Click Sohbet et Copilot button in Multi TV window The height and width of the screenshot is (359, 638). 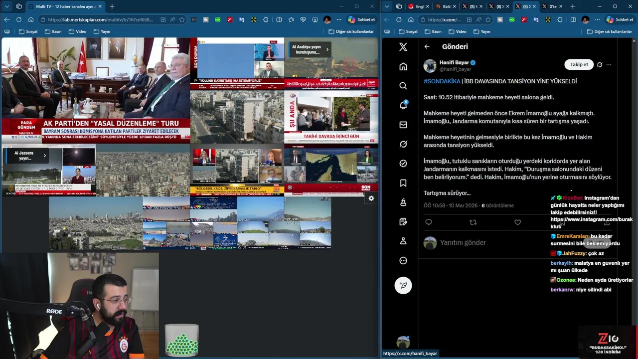click(x=362, y=19)
